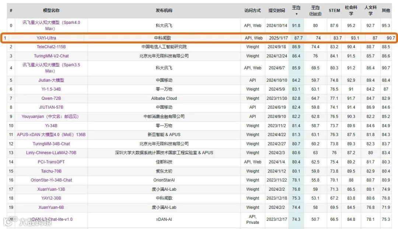Open the YAYI-Ultra model link
Viewport: 398px width, 229px height.
46,38
